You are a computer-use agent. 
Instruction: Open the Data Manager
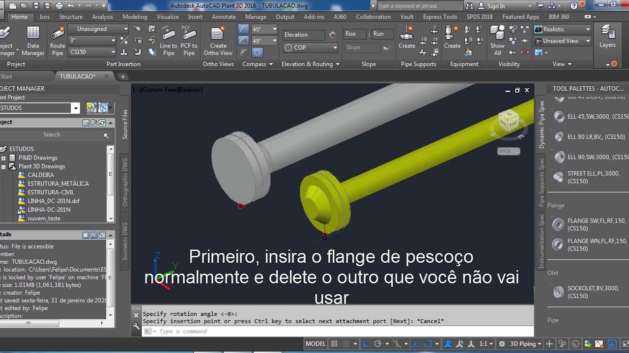(x=33, y=41)
